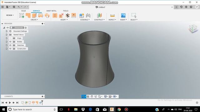Collapse the root component tree
The width and height of the screenshot is (200, 112).
[x=4, y=28]
